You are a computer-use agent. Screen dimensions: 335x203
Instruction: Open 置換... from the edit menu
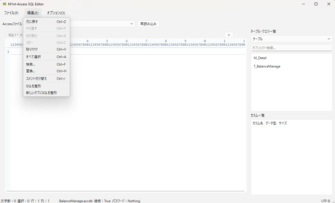tap(46, 71)
